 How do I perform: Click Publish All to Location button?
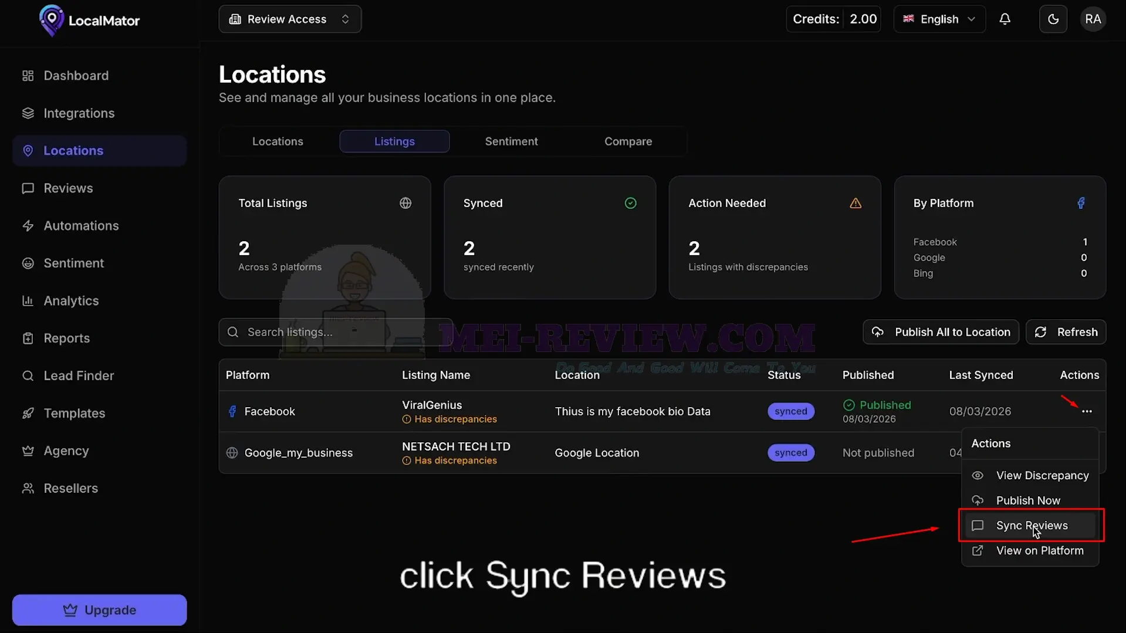pos(941,332)
